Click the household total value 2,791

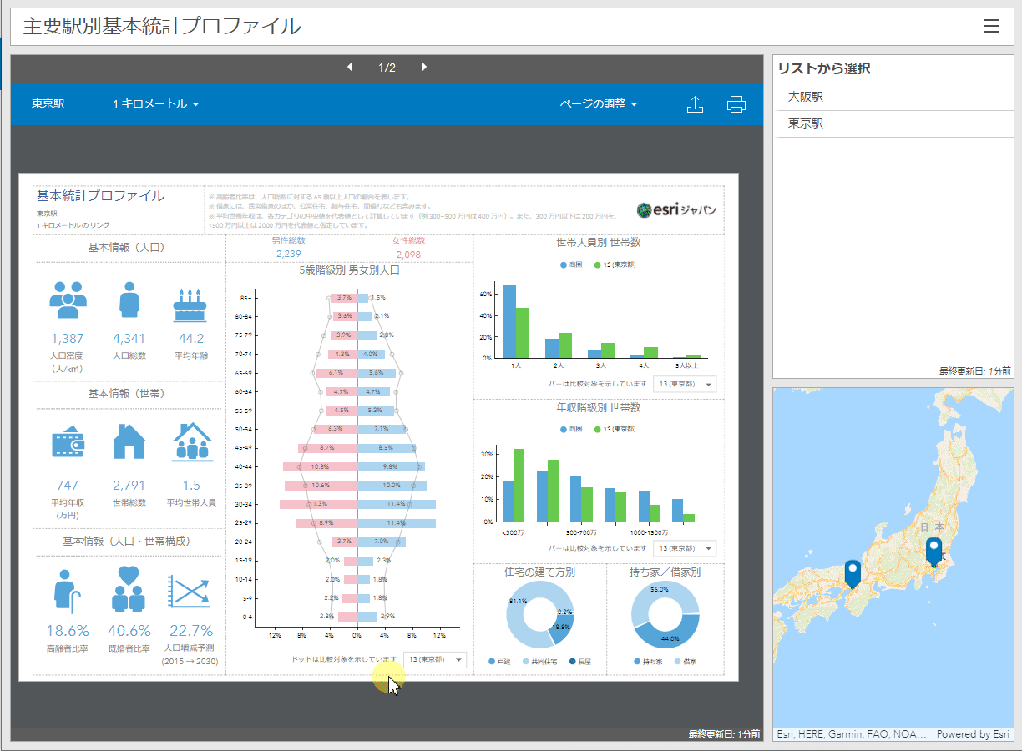[129, 485]
